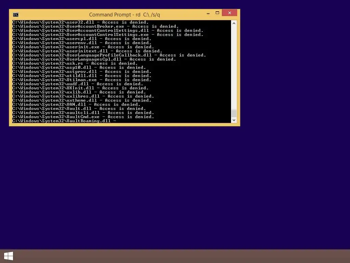Click the Command Prompt title bar text
The image size is (350, 263).
pyautogui.click(x=124, y=15)
